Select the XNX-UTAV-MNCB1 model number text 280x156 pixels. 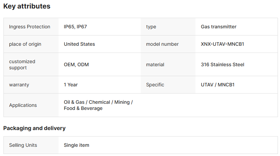[222, 44]
